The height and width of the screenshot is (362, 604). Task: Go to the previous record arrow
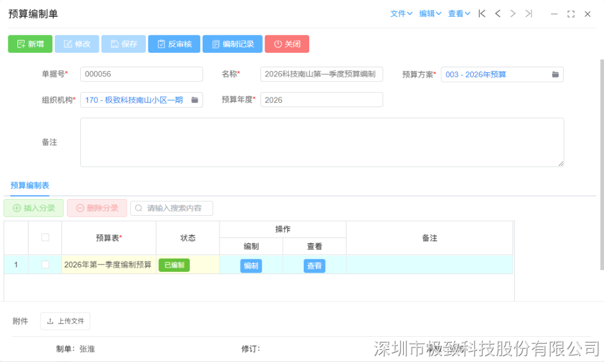click(498, 14)
